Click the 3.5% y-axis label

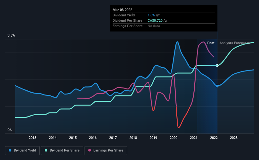(x=11, y=36)
